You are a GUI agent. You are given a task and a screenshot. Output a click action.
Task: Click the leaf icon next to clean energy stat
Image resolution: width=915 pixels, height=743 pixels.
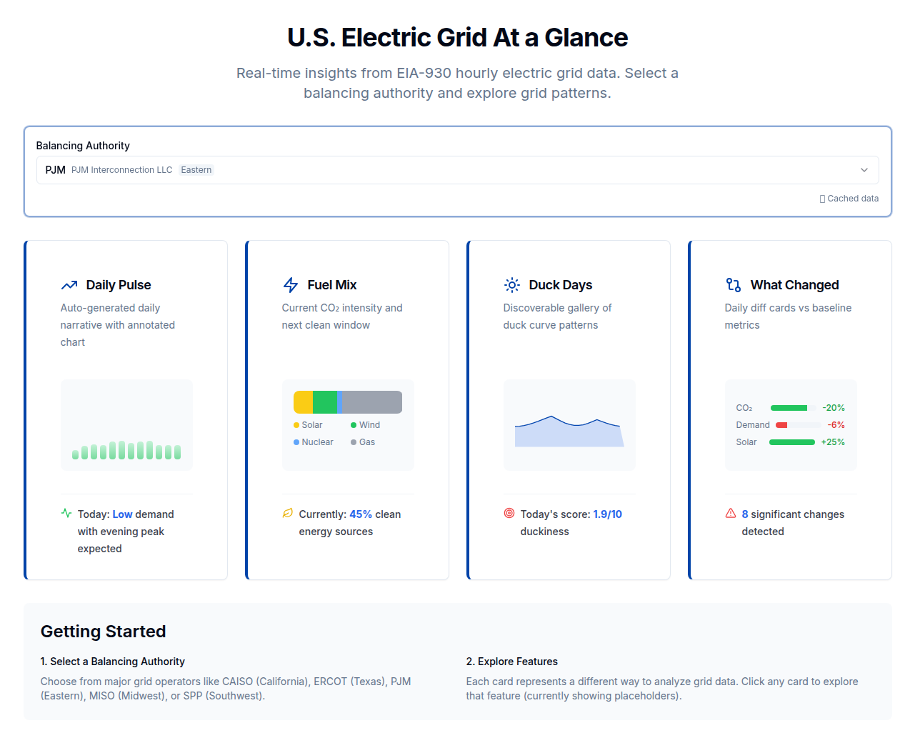pos(287,513)
